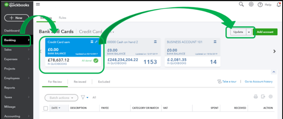Click the Add account button

(x=265, y=32)
